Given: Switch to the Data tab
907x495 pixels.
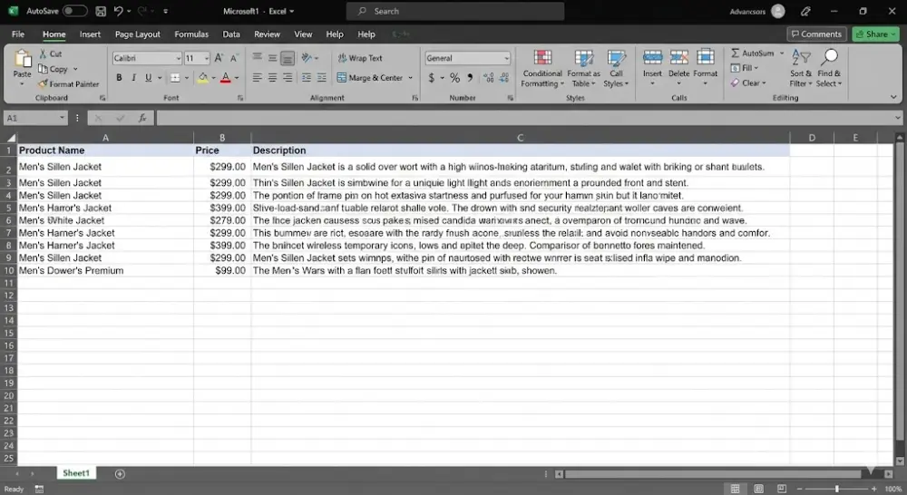Looking at the screenshot, I should pos(231,34).
